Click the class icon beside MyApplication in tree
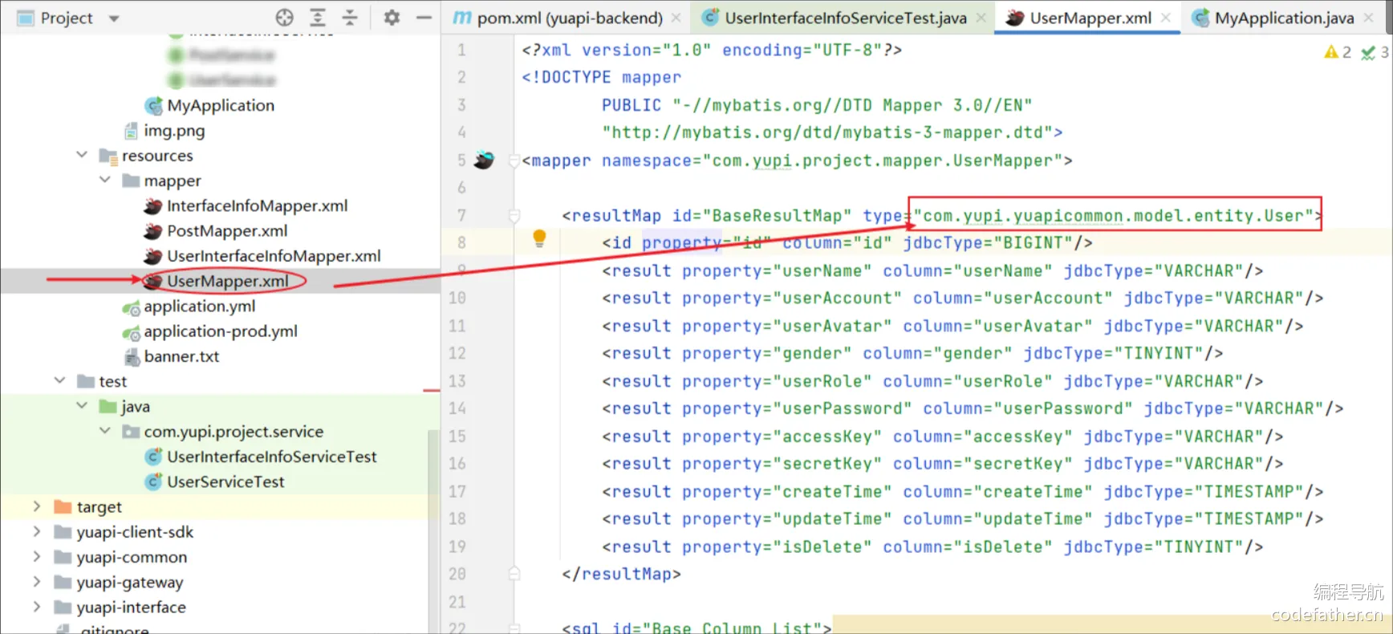This screenshot has width=1393, height=634. pyautogui.click(x=153, y=106)
